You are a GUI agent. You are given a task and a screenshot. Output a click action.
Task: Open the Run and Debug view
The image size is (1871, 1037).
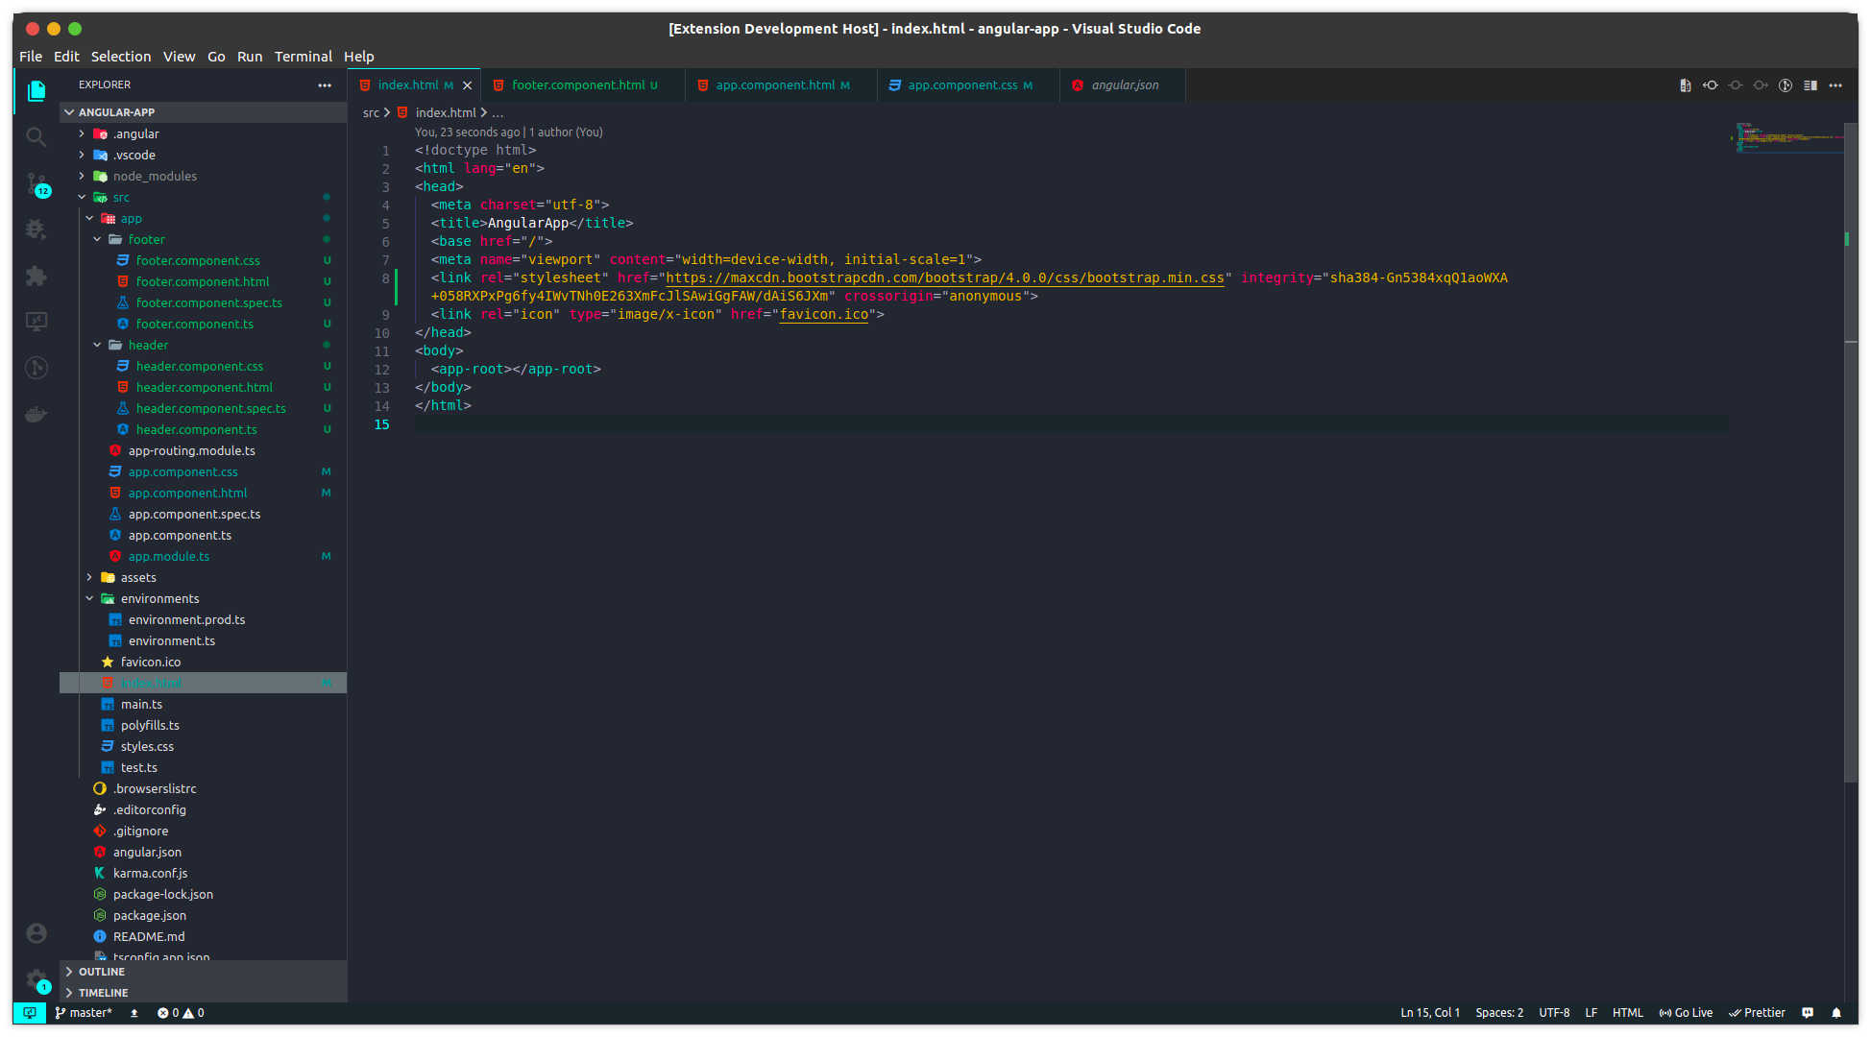(x=36, y=229)
